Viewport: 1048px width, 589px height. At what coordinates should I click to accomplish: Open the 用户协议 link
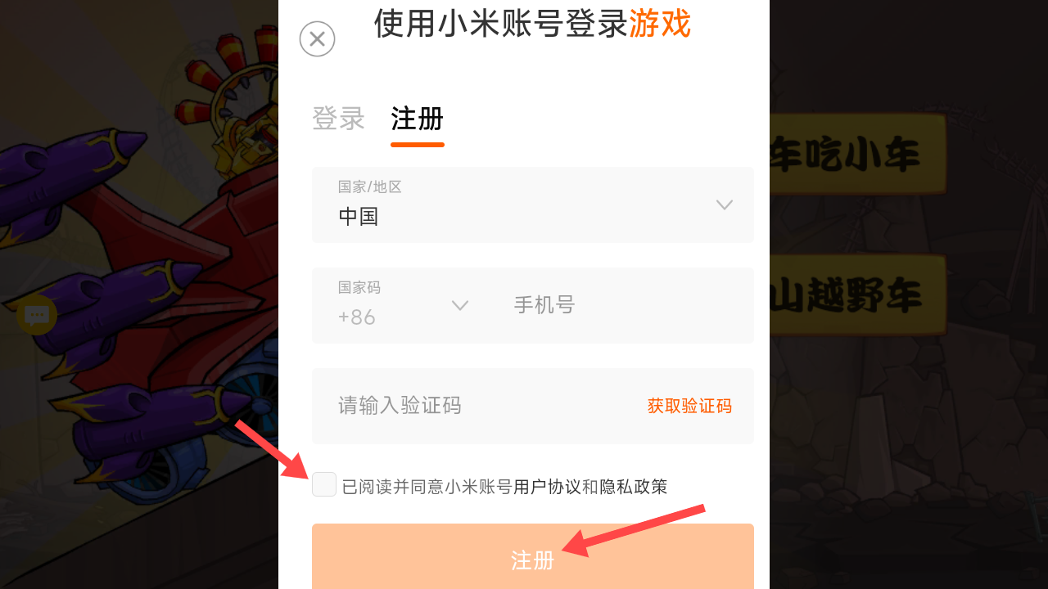pyautogui.click(x=547, y=487)
